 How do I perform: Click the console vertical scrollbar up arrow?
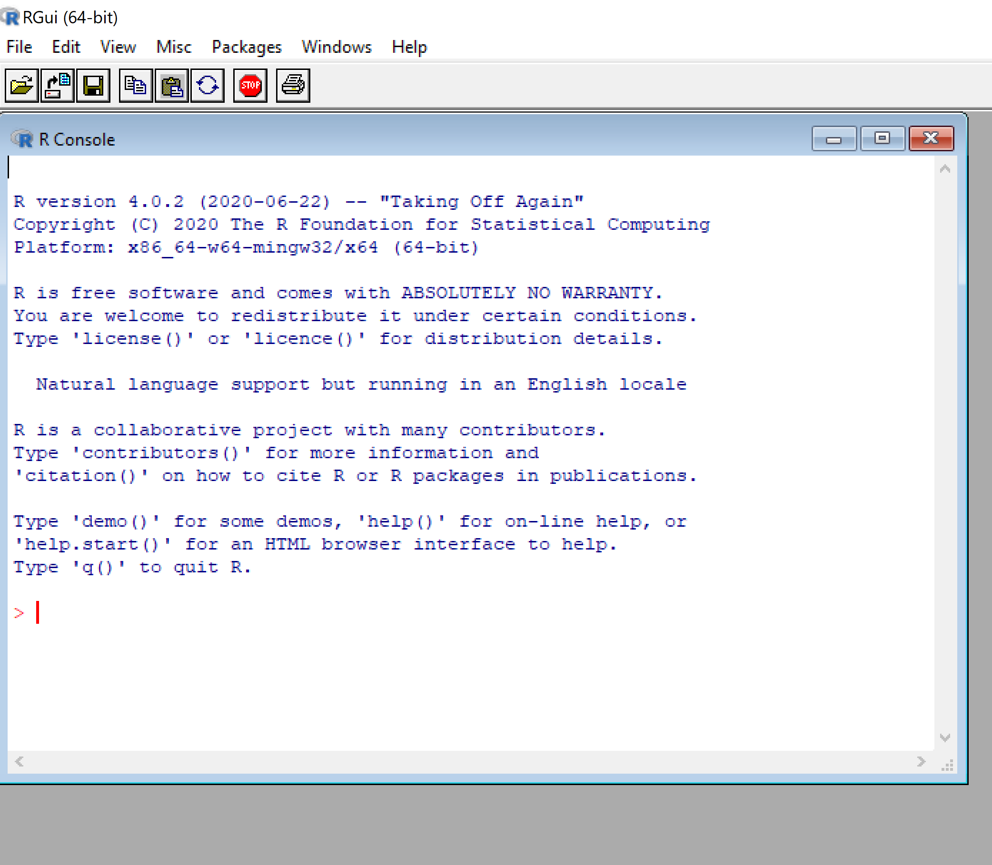coord(945,169)
